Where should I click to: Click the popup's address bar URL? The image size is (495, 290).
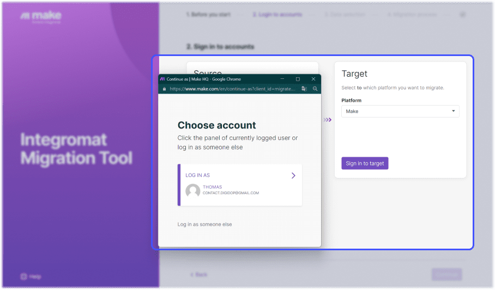point(232,89)
